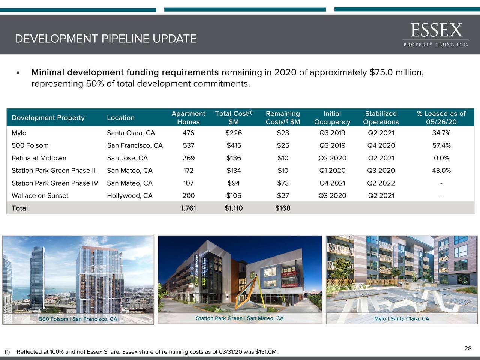The image size is (480, 360).
Task: Click the 500 Folsom development property name
Action: pyautogui.click(x=30, y=145)
